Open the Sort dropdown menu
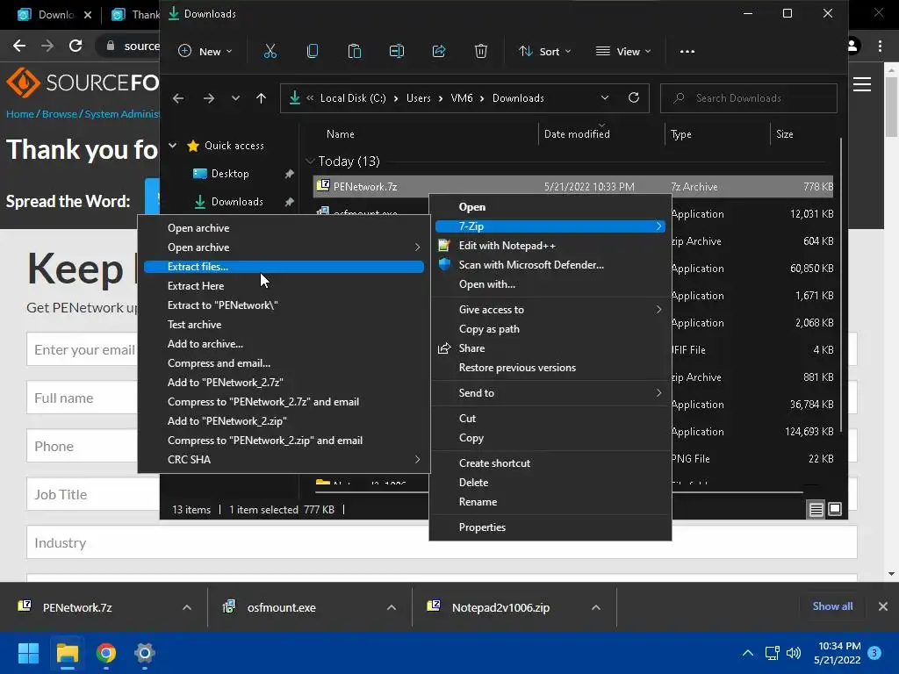 pos(544,51)
